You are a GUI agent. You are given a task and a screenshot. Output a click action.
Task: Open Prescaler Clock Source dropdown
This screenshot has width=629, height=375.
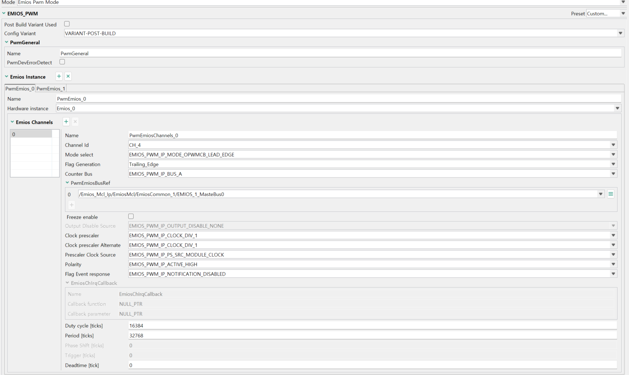(613, 255)
